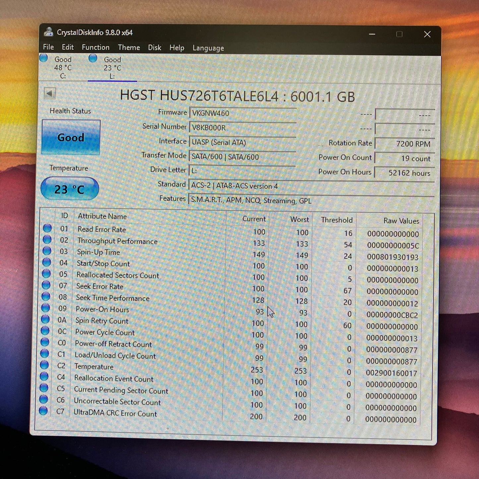
Task: Click the status dot for Spin Retry Count
Action: tap(45, 319)
